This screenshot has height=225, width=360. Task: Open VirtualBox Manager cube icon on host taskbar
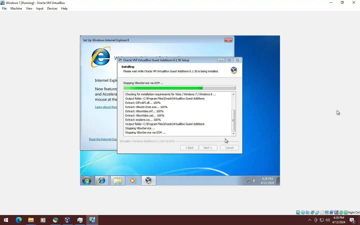67,220
